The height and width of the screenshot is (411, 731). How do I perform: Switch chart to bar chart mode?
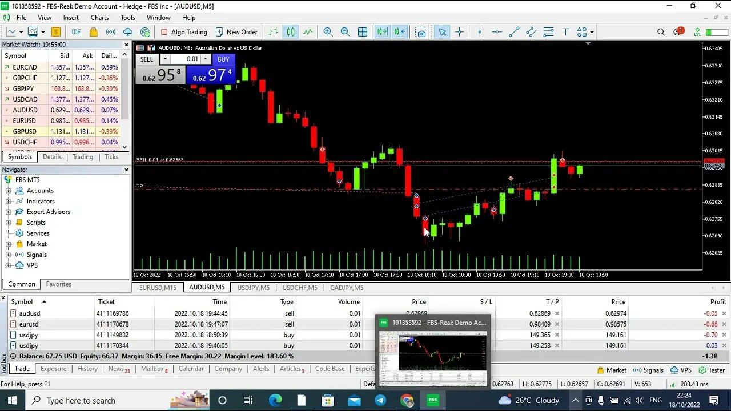pyautogui.click(x=274, y=32)
